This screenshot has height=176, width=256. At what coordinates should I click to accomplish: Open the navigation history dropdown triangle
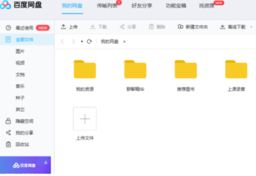(82, 42)
